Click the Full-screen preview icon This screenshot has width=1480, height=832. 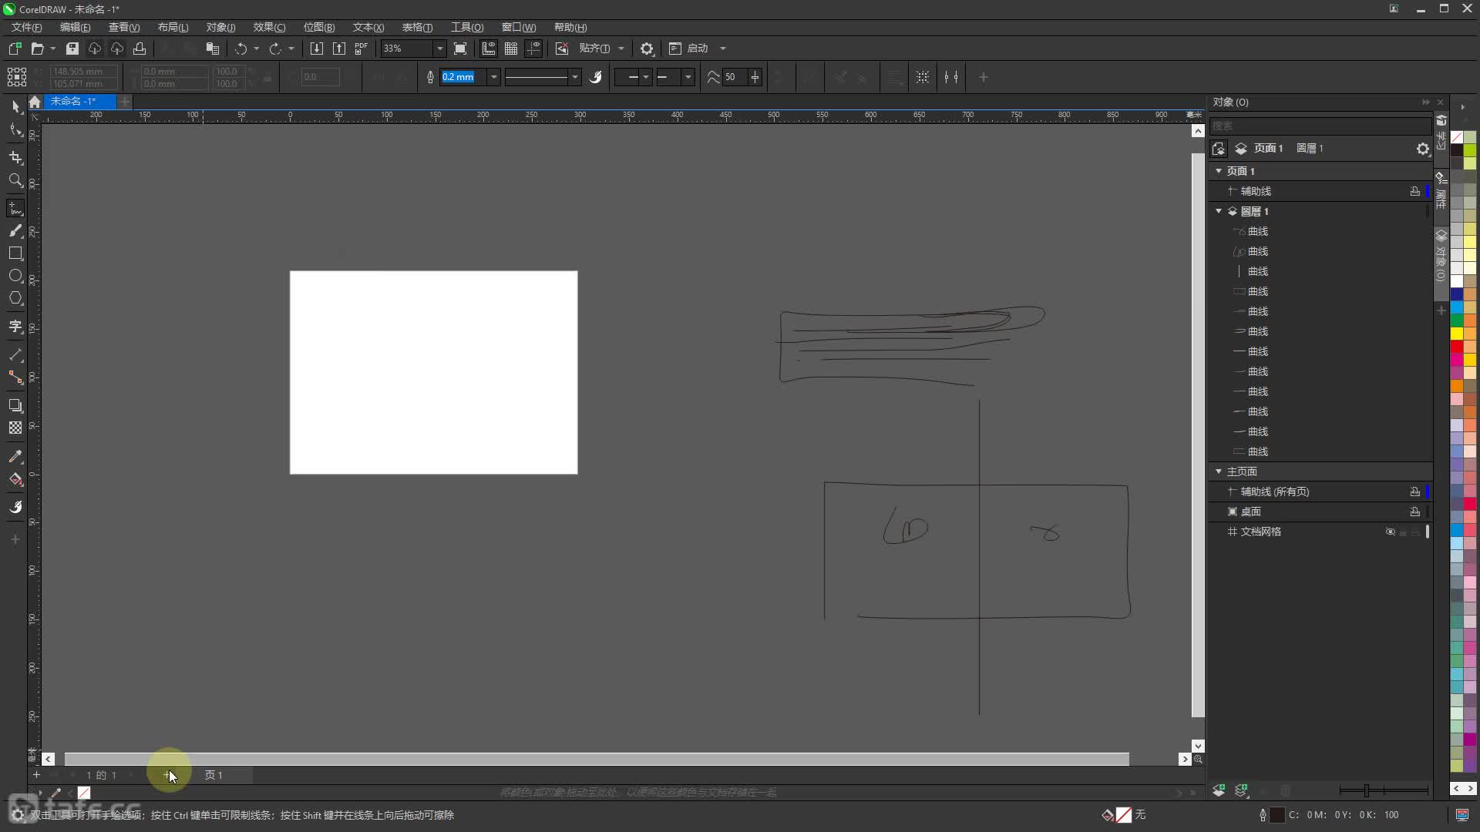coord(460,49)
